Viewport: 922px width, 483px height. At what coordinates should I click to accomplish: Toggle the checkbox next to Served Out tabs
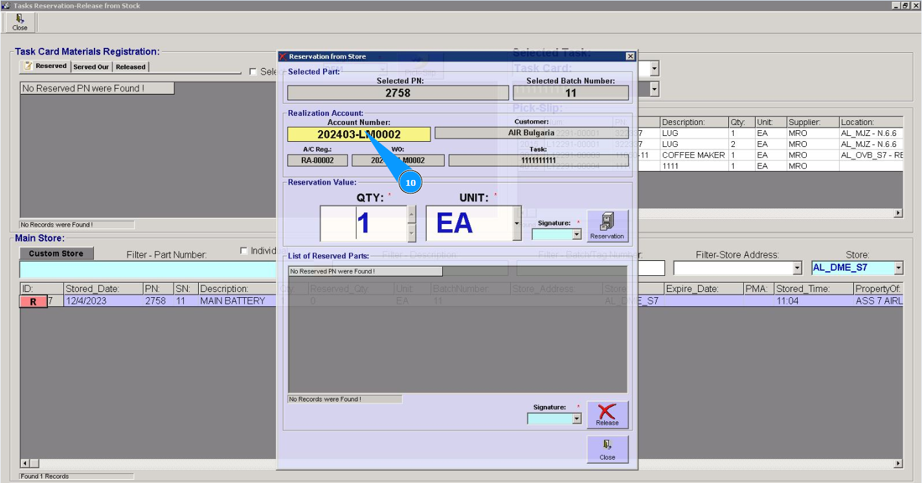[x=254, y=72]
